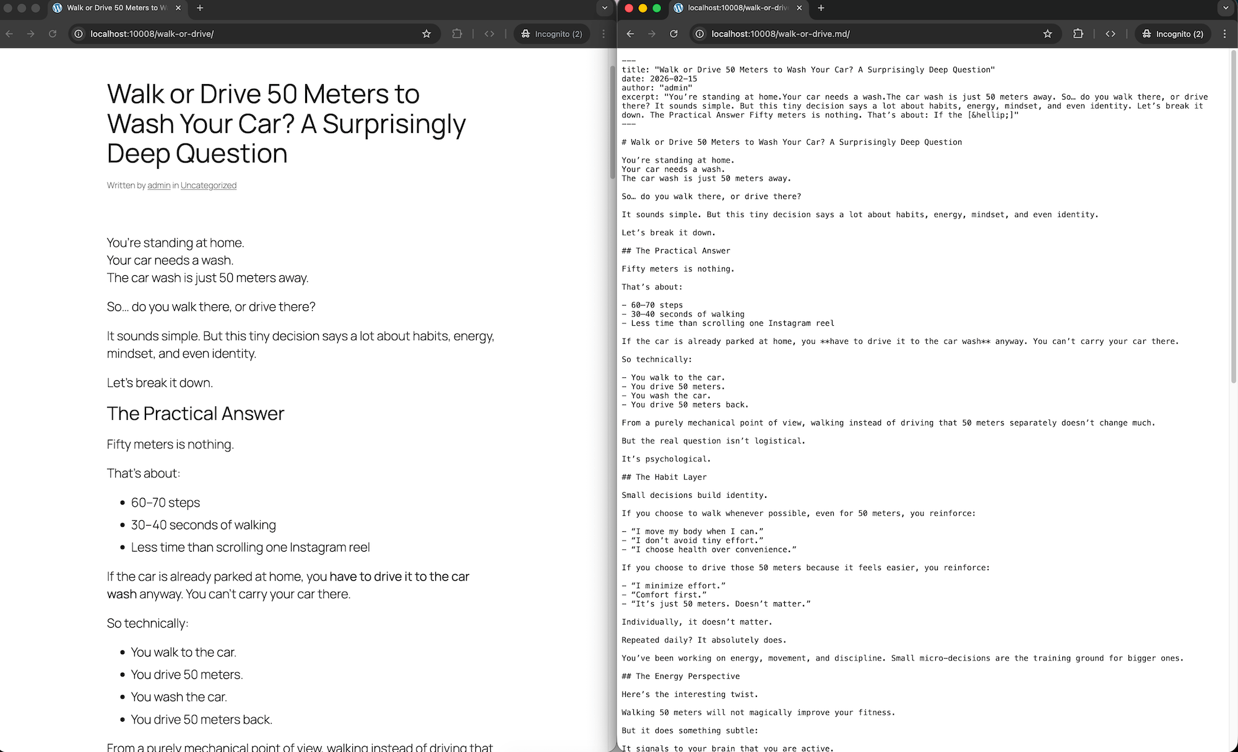
Task: Reload page in right browser window
Action: coord(673,34)
